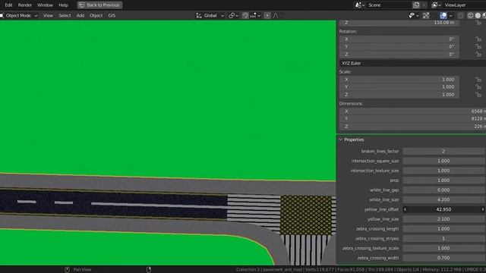Open the Object Mode dropdown

pyautogui.click(x=19, y=15)
